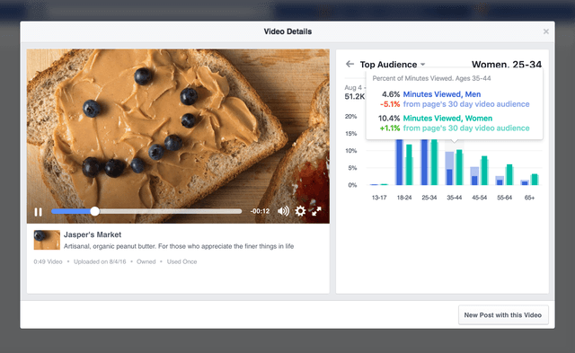The image size is (575, 353).
Task: Click the 65+ women green bar
Action: coord(535,180)
